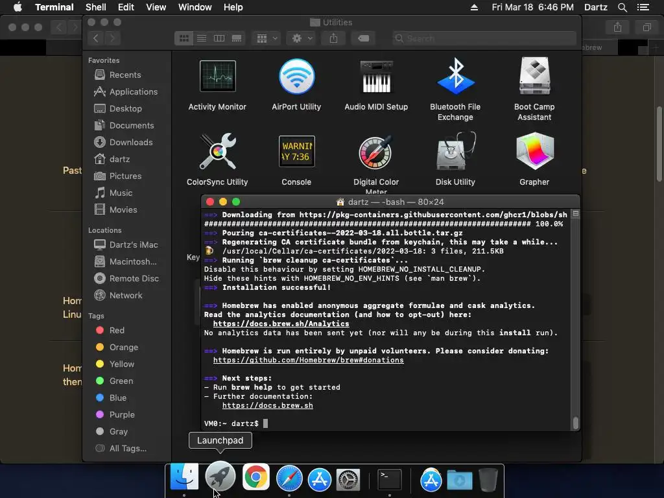Open the View menu

(x=156, y=7)
